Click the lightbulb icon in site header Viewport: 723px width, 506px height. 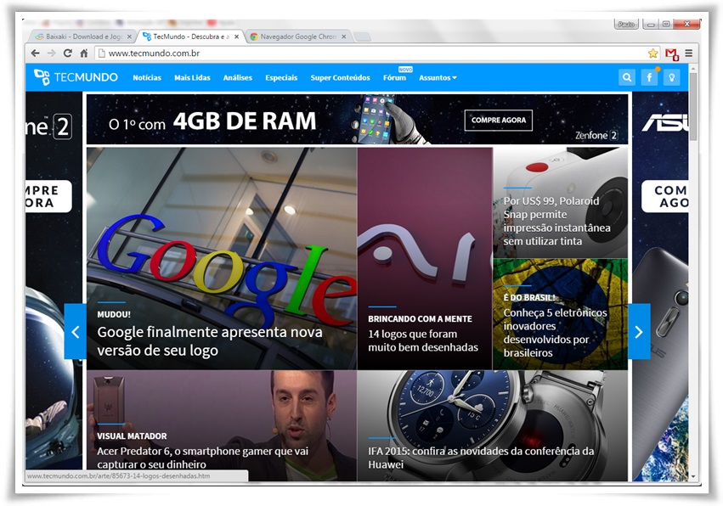tap(672, 77)
